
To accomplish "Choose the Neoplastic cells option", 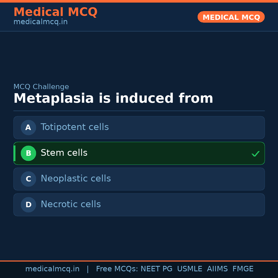I will 76,179.
